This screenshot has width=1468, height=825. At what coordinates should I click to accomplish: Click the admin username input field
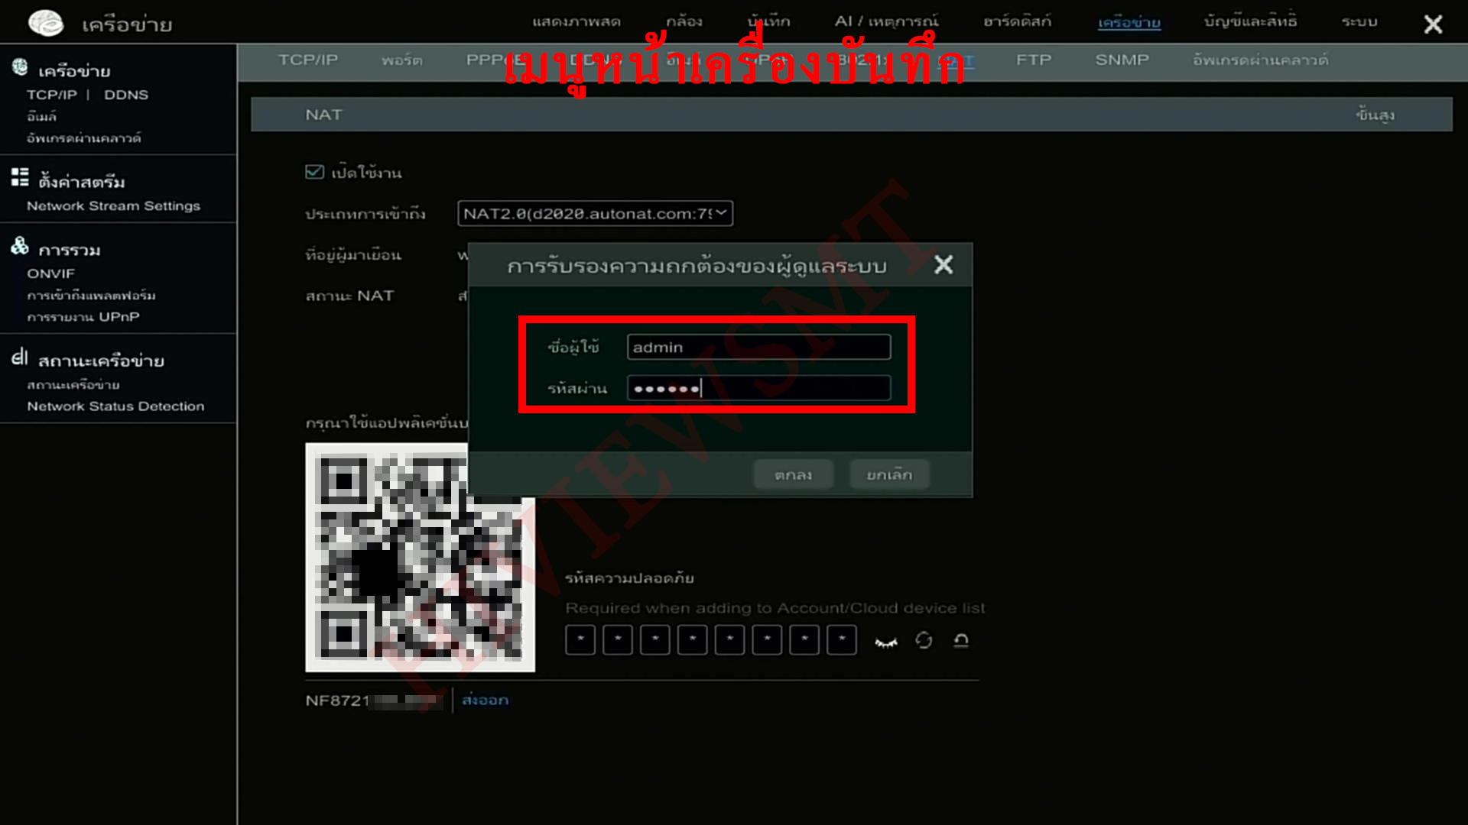(758, 347)
